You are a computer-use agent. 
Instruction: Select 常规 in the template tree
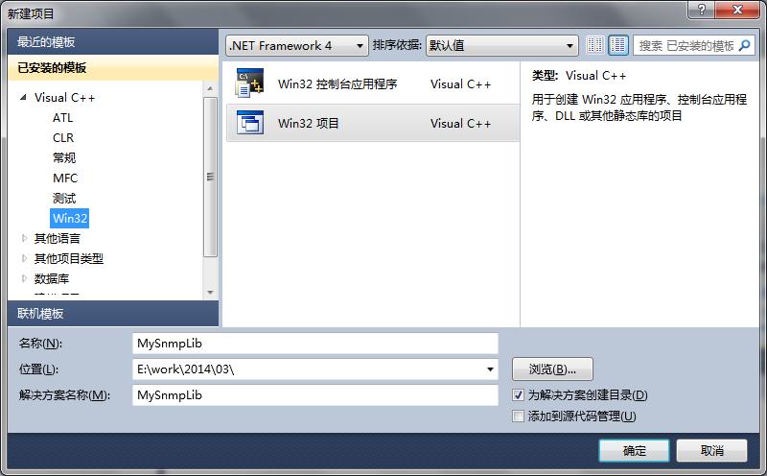click(x=64, y=158)
